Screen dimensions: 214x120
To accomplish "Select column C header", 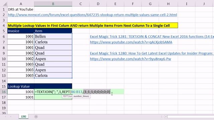I will [x=81, y=4].
